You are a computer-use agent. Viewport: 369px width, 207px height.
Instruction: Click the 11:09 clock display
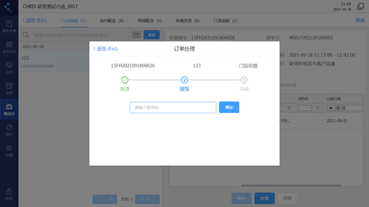pos(346,4)
